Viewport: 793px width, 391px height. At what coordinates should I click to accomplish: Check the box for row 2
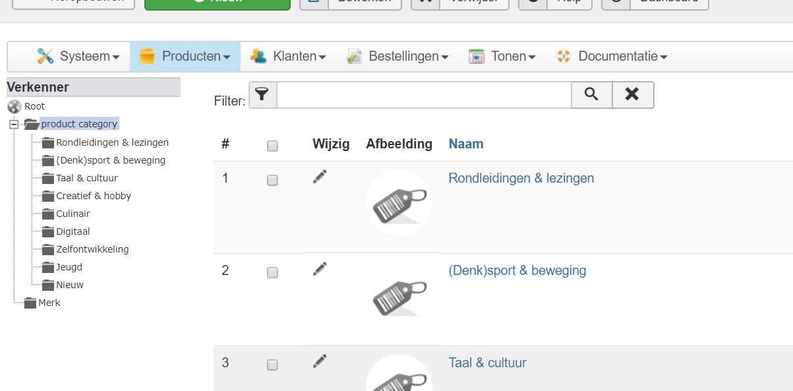(x=272, y=272)
